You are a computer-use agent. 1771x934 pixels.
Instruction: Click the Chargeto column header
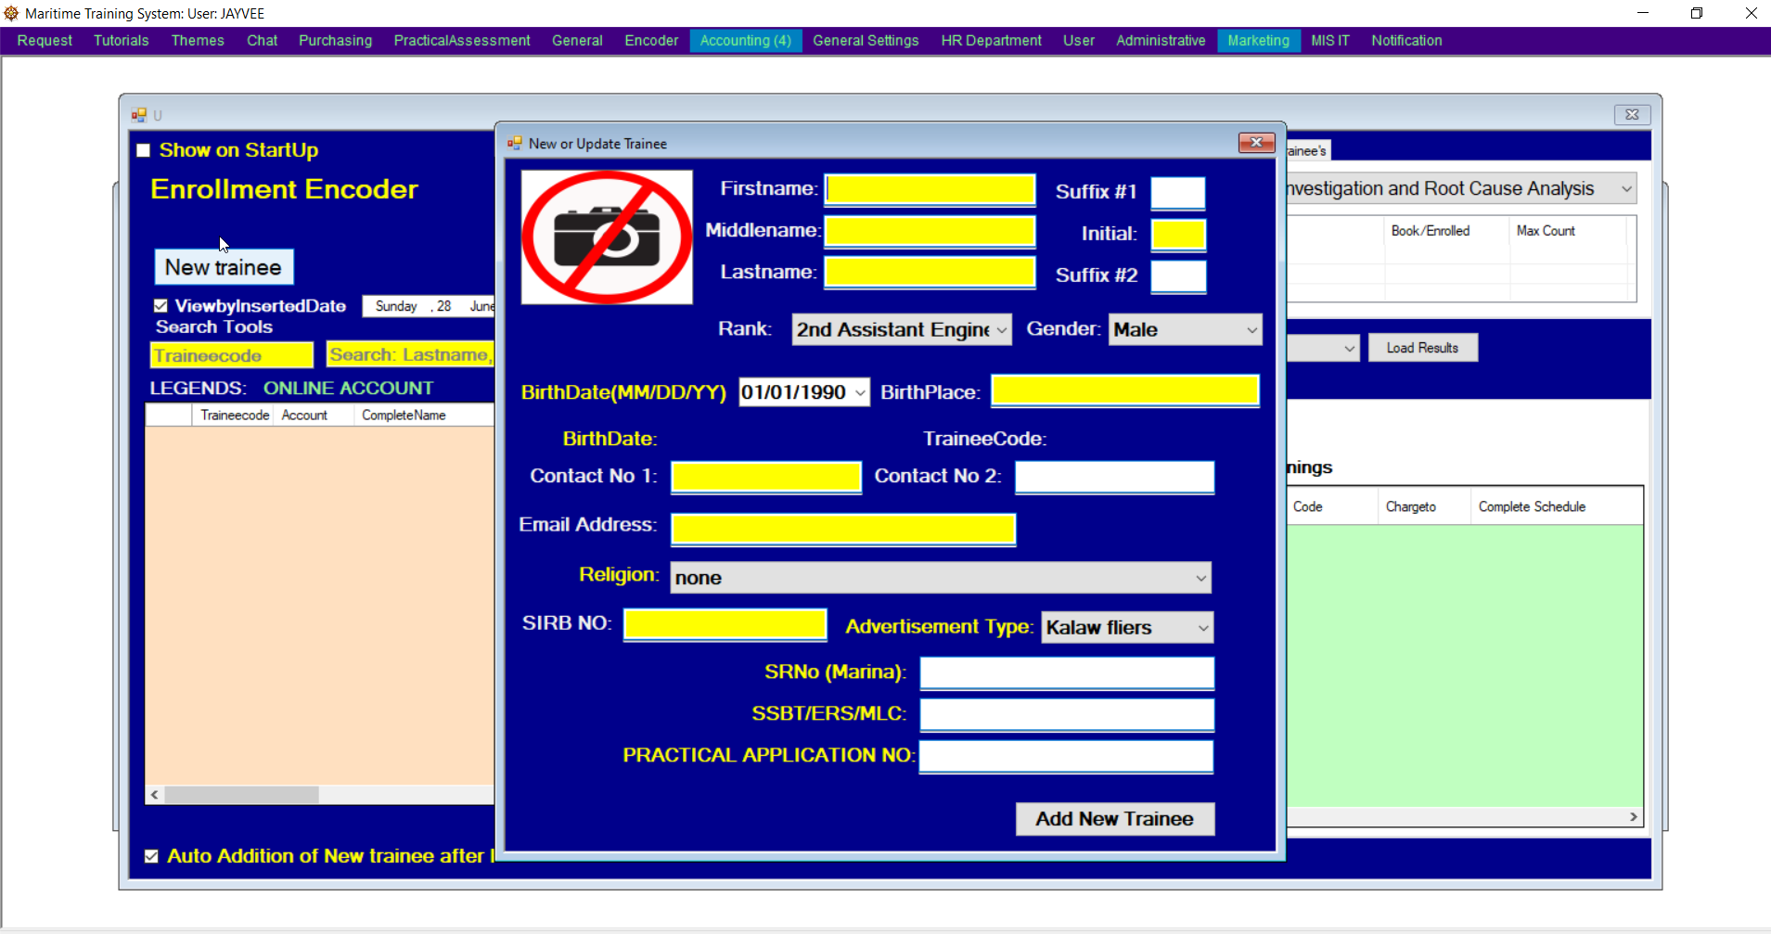(x=1424, y=506)
